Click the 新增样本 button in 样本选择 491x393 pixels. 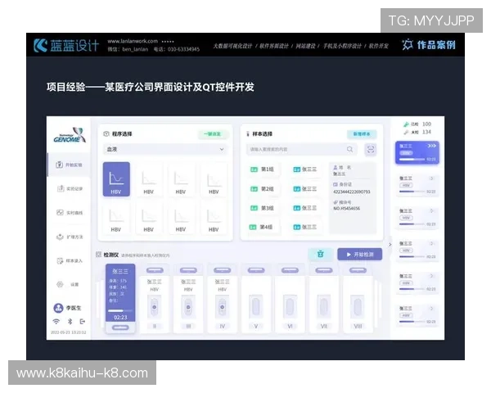coord(362,134)
